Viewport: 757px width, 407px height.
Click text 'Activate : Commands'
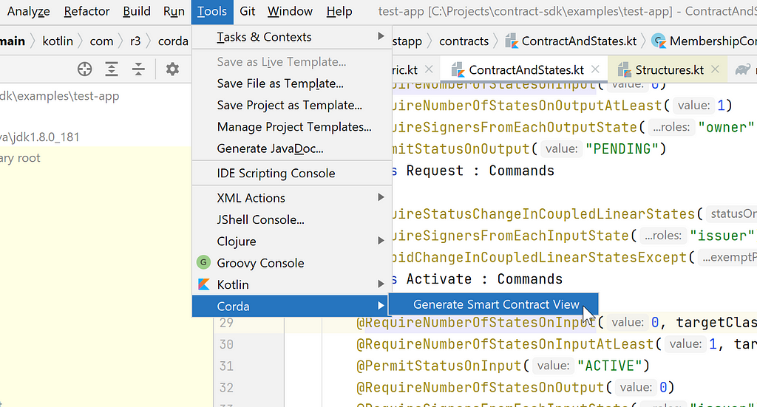tap(484, 279)
